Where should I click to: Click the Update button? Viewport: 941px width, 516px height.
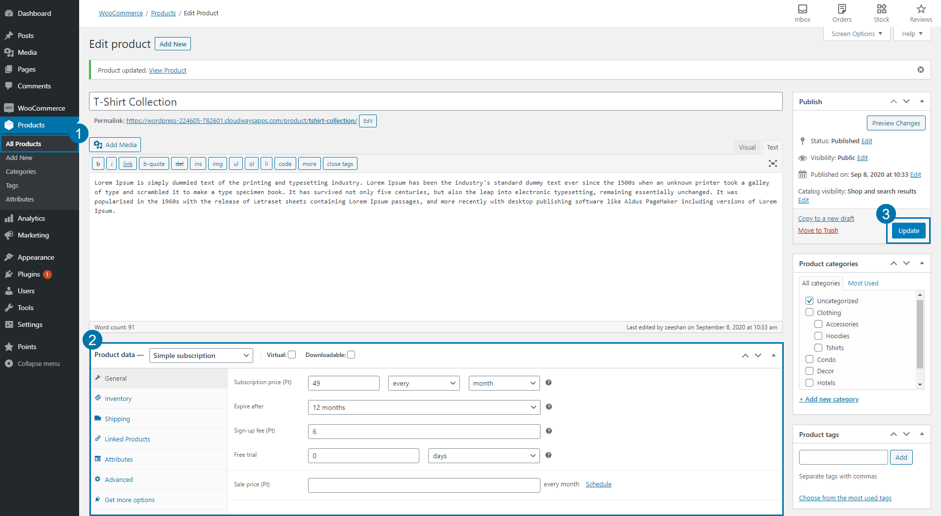[x=909, y=231]
